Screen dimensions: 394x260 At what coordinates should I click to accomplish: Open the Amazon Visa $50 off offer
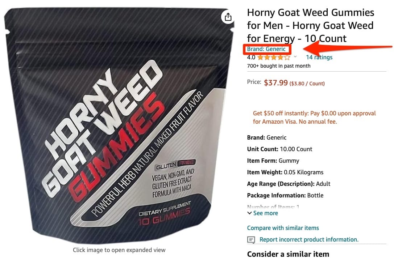314,117
